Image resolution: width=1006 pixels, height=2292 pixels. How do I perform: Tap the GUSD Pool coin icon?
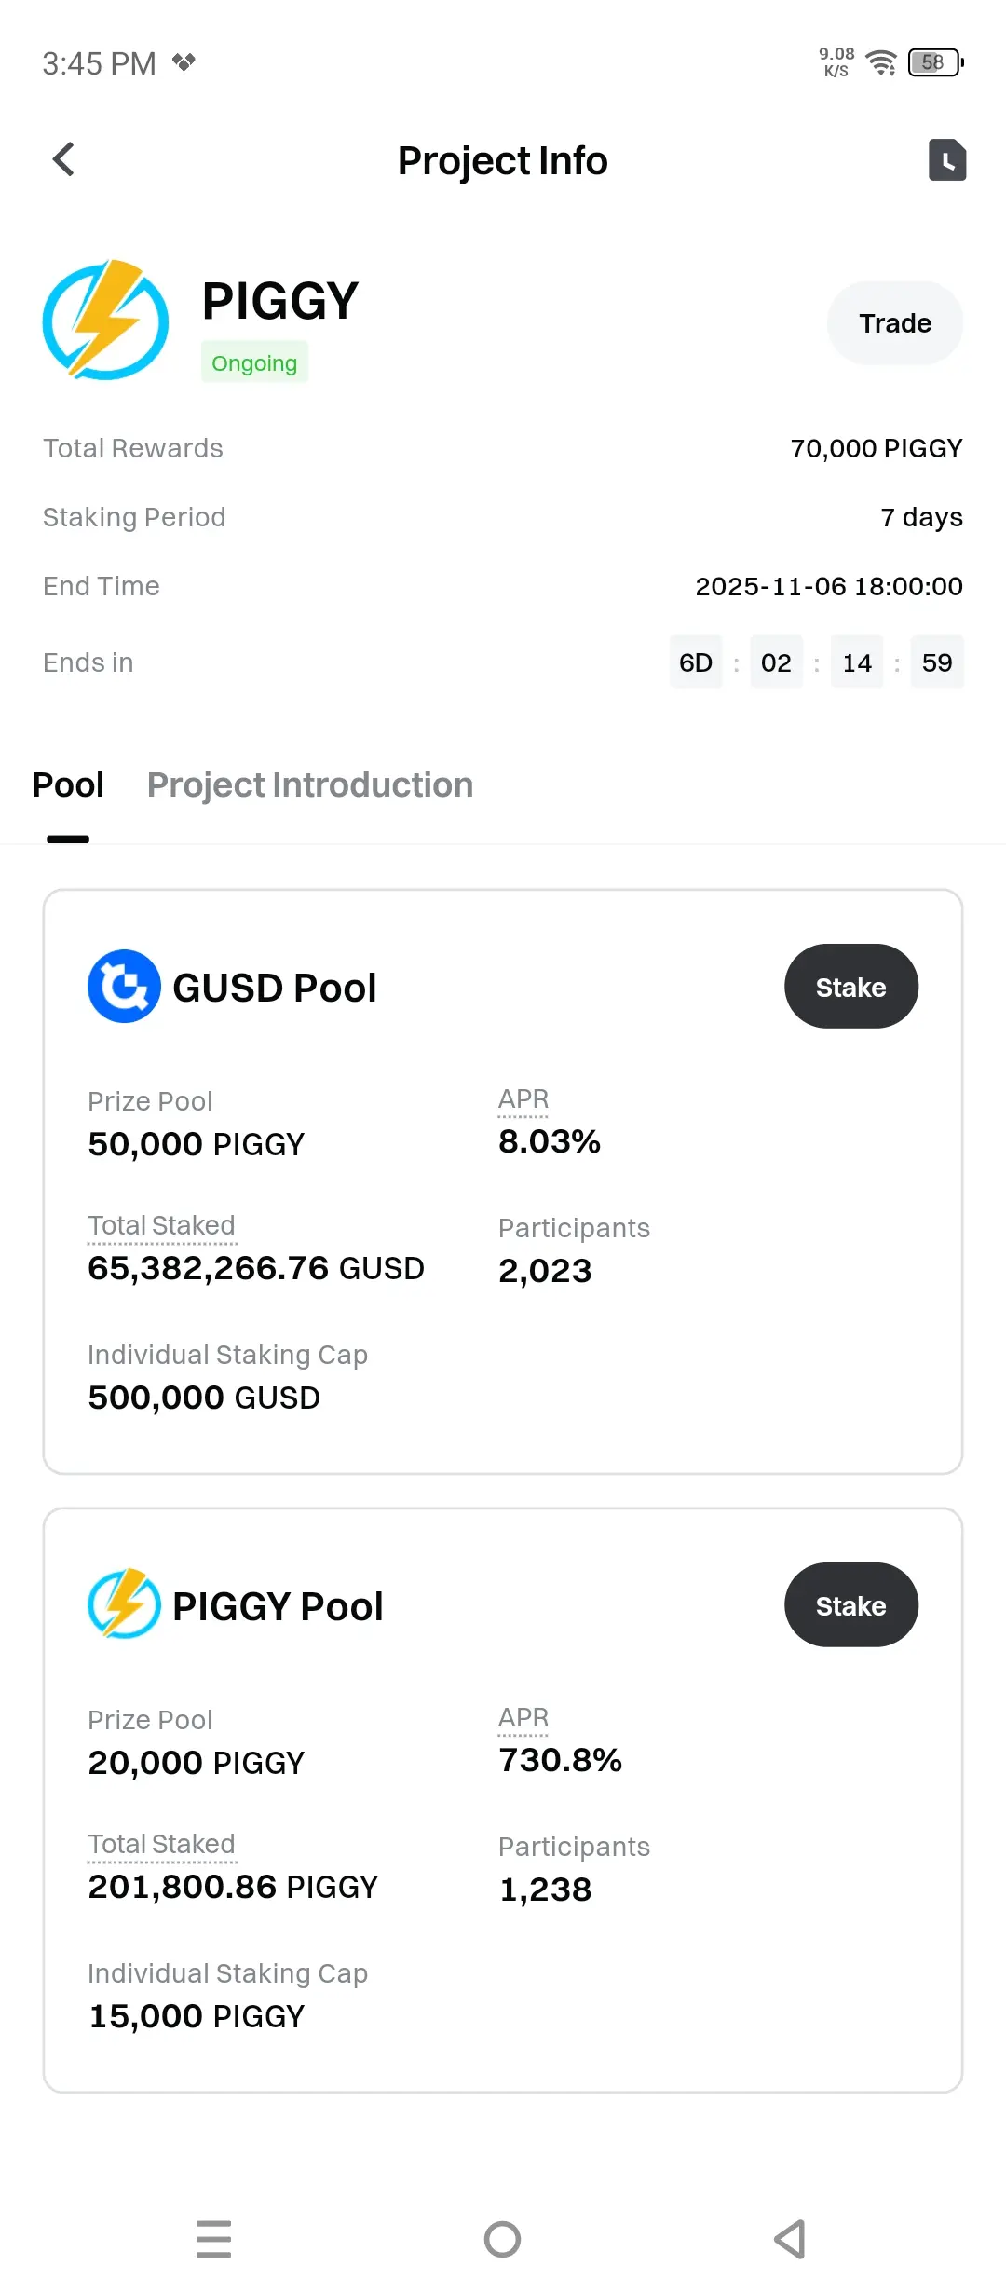tap(124, 986)
